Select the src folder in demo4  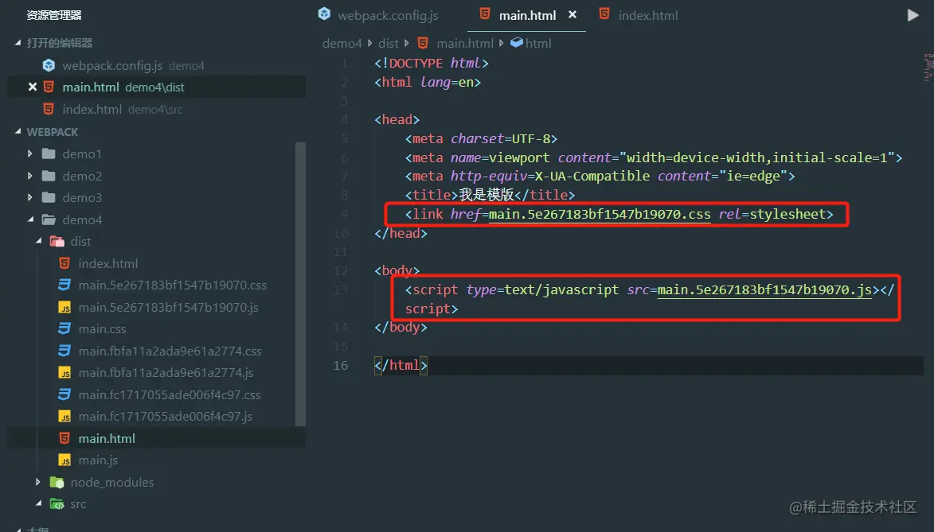click(77, 503)
